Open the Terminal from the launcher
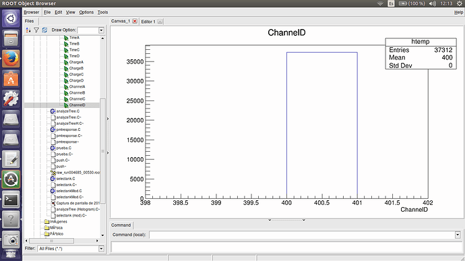The width and height of the screenshot is (465, 261). pos(11,200)
